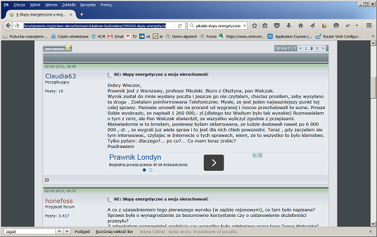Find previous match with the up arrow
The width and height of the screenshot is (377, 237).
[x=59, y=231]
